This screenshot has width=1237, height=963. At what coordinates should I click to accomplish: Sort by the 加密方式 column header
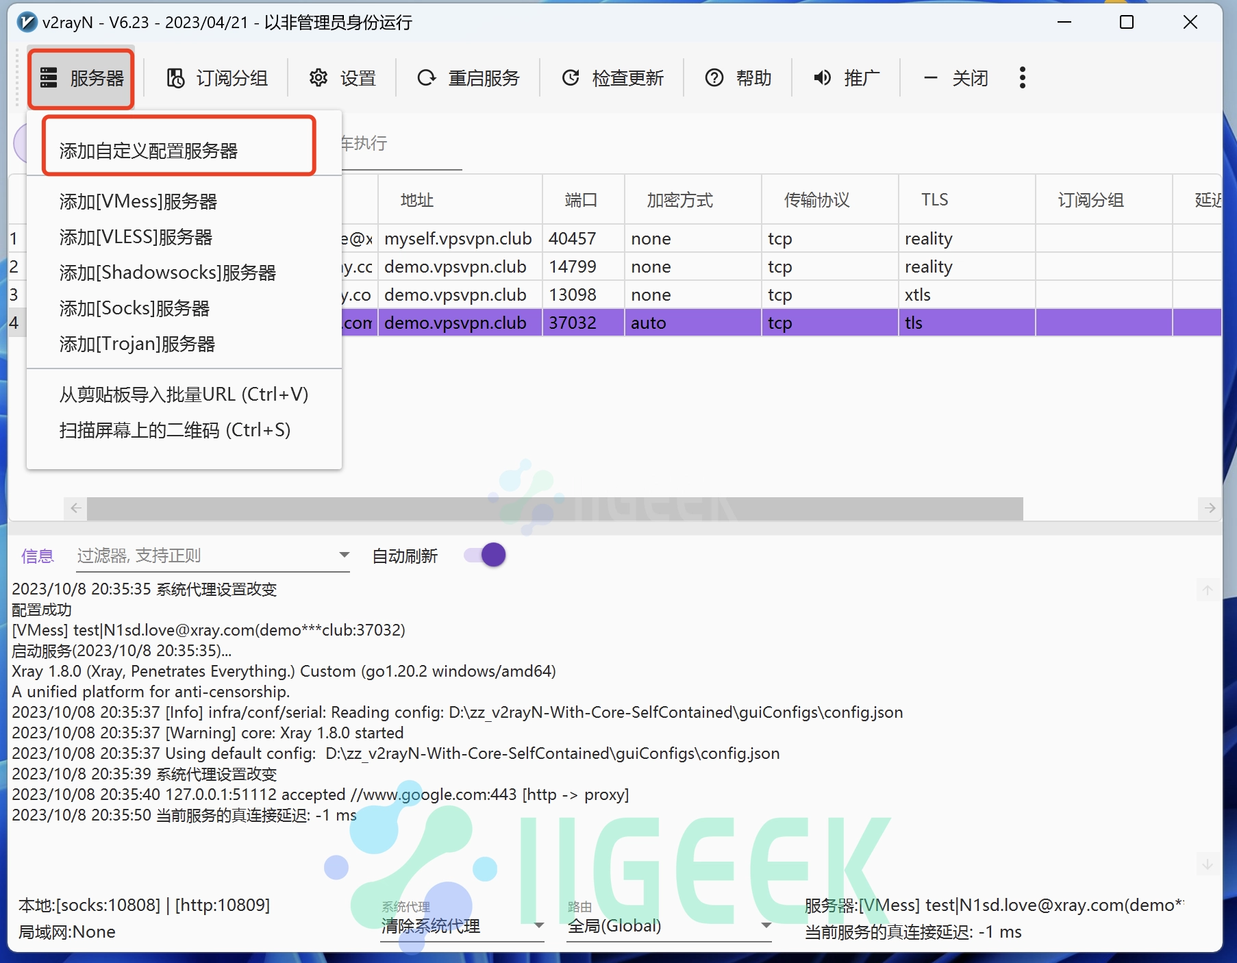coord(693,200)
